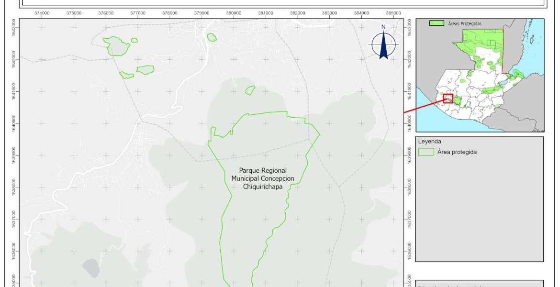This screenshot has width=560, height=287.
Task: Click the Áreas Protegidas text in inset map
Action: pyautogui.click(x=464, y=23)
